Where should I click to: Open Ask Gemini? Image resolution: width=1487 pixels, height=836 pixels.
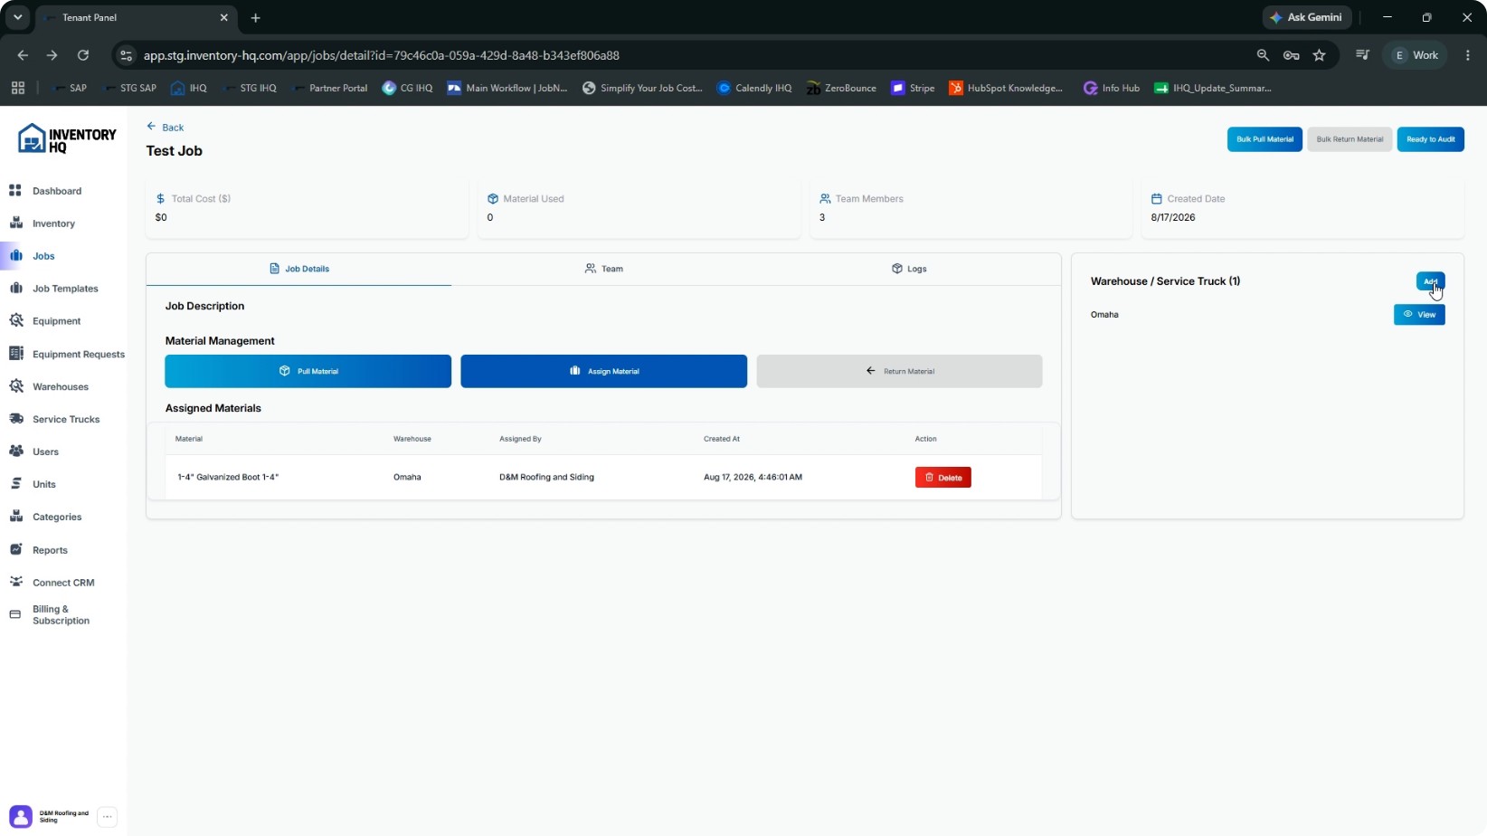[1306, 17]
